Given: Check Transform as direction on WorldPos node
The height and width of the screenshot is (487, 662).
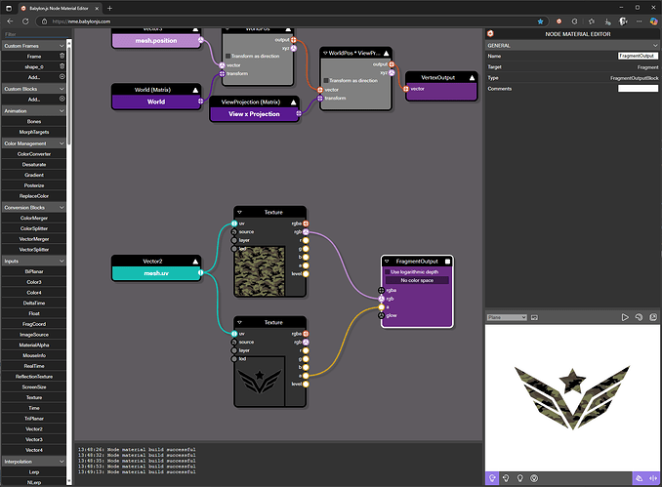Looking at the screenshot, I should click(228, 56).
